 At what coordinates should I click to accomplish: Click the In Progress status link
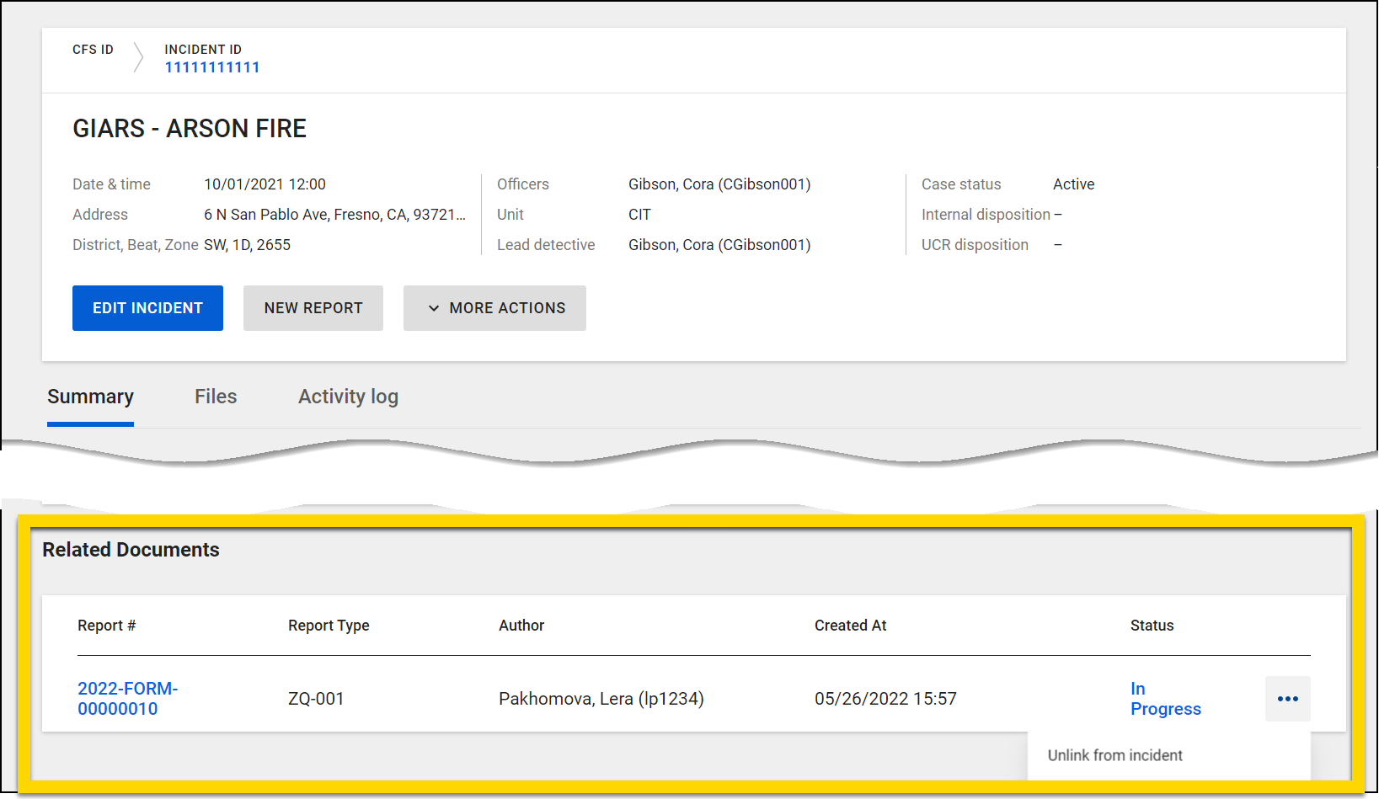[1165, 698]
